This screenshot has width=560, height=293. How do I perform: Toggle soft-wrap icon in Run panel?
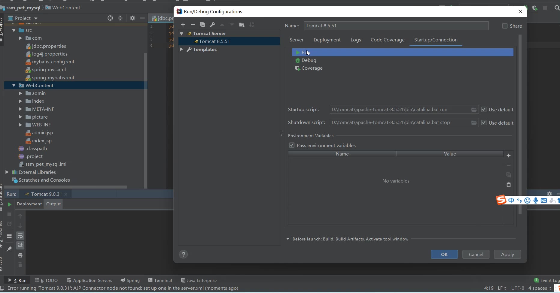[x=20, y=236]
